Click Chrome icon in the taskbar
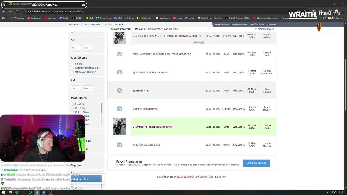 click(x=37, y=192)
